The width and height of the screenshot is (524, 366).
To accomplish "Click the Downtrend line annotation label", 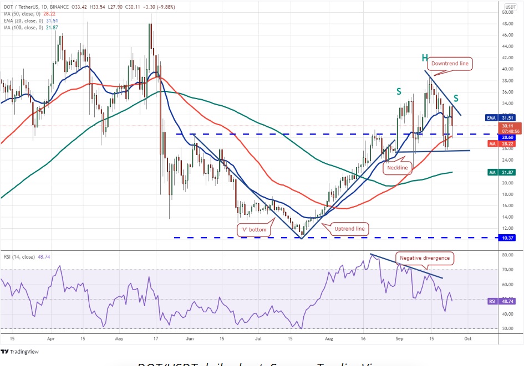I will 449,64.
